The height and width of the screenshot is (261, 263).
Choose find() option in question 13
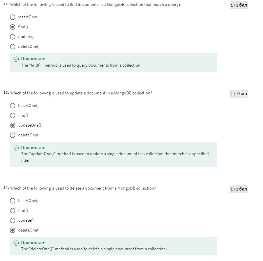(12, 115)
